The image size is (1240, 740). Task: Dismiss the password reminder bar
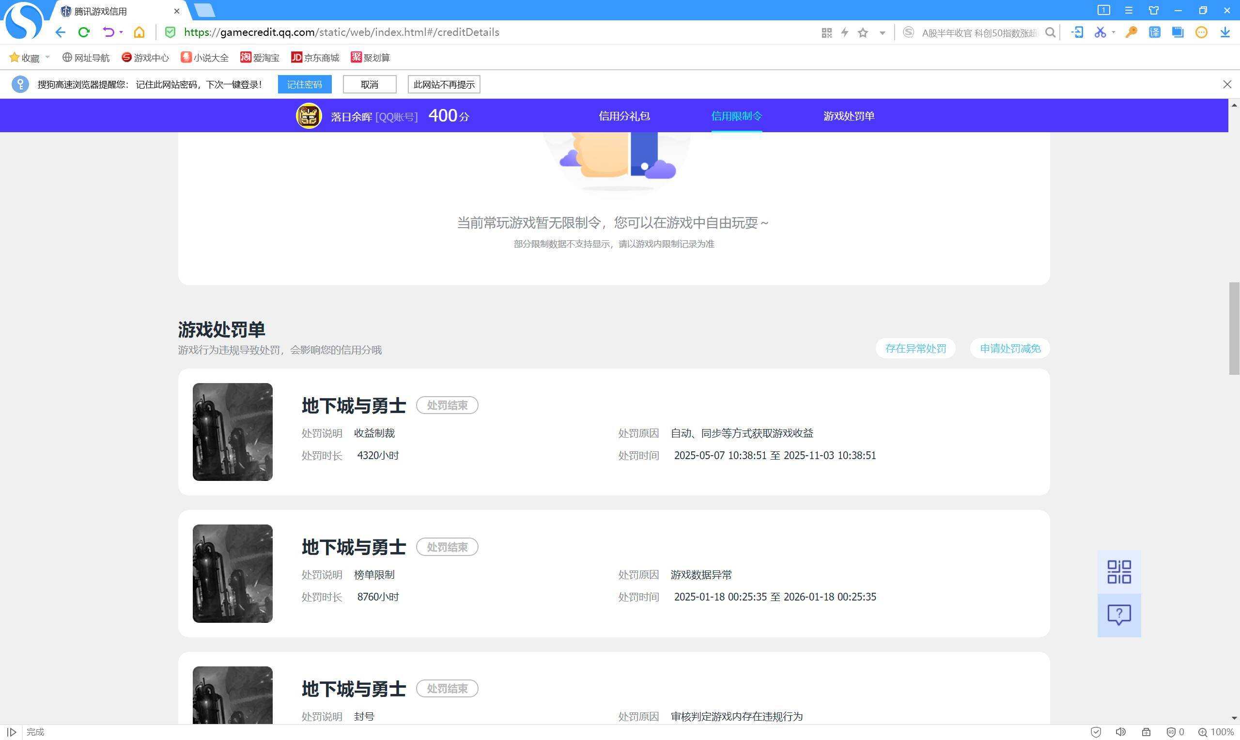(x=1227, y=84)
